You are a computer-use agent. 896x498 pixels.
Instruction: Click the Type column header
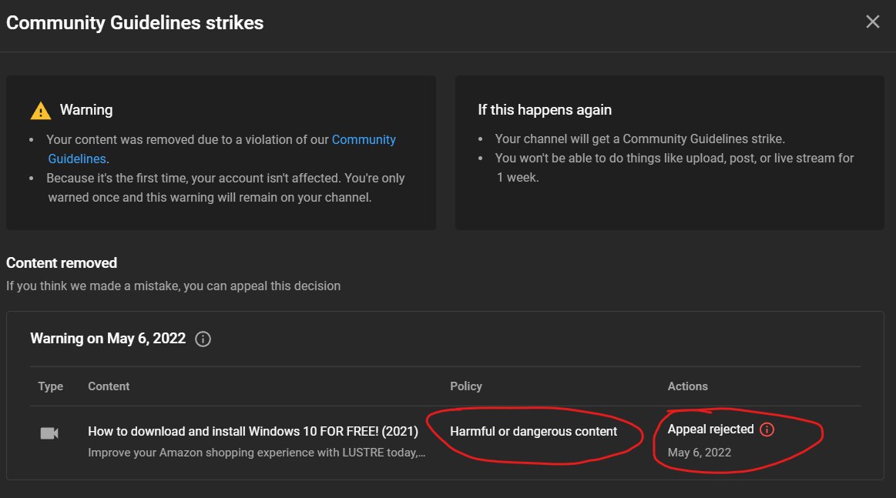coord(50,386)
